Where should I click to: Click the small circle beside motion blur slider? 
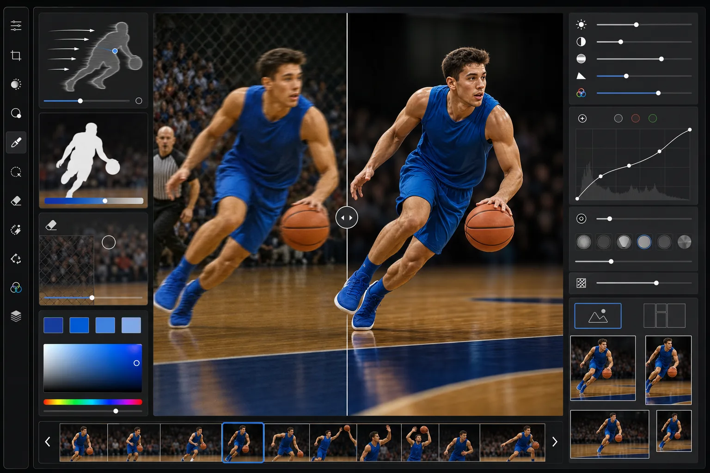coord(139,101)
